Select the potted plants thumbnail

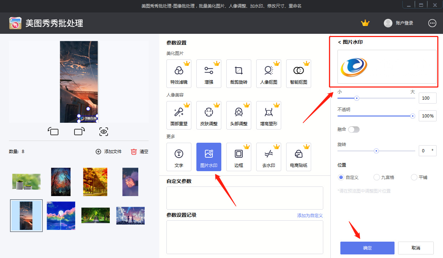click(26, 181)
